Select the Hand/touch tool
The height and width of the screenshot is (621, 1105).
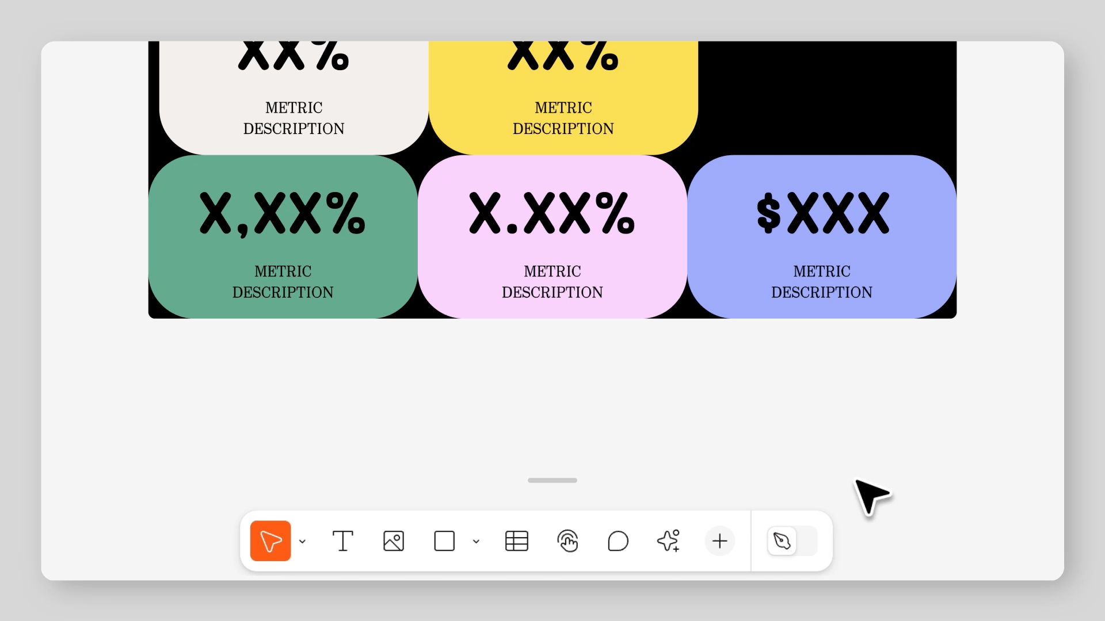[x=569, y=540]
